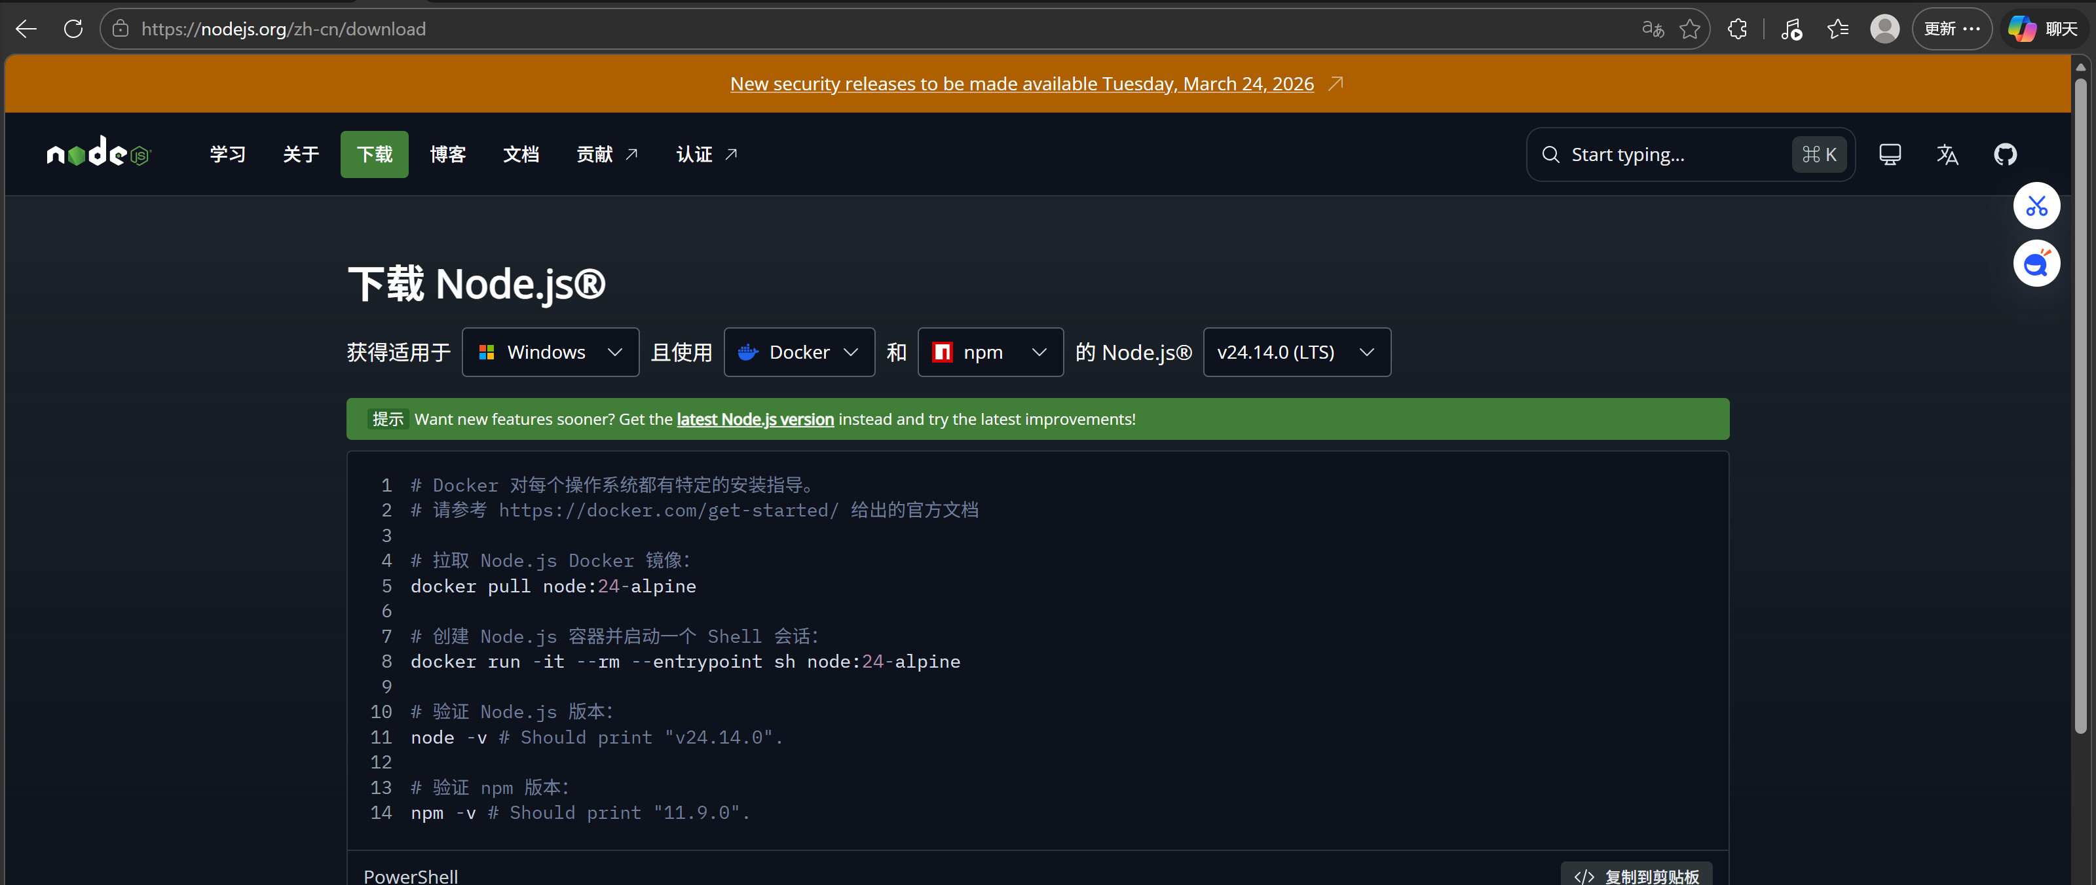This screenshot has height=885, width=2096.
Task: Open the 认证 external link
Action: tap(706, 154)
